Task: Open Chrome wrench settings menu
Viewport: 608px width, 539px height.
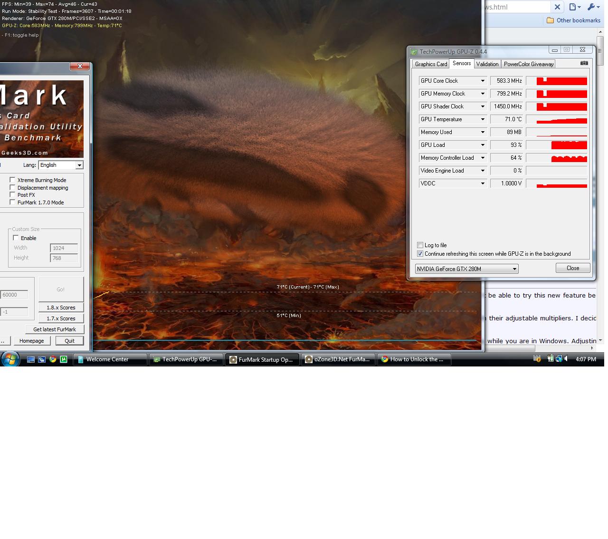Action: pos(593,7)
